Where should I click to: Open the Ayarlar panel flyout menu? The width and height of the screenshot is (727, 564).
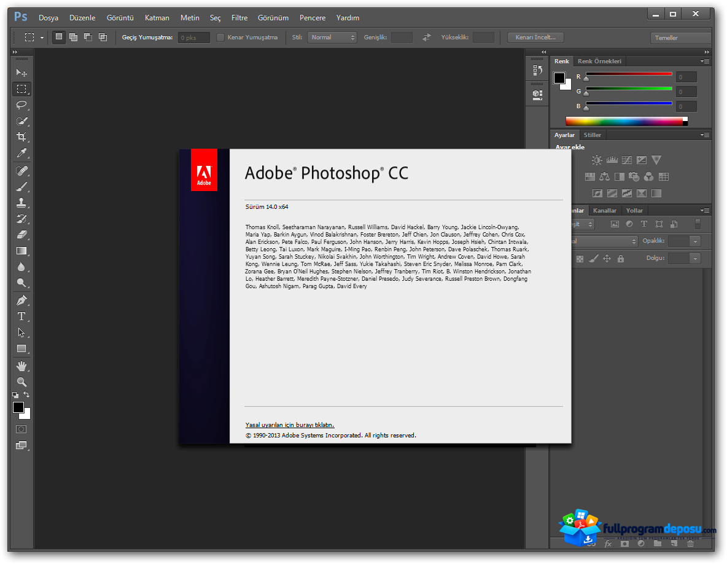tap(706, 135)
